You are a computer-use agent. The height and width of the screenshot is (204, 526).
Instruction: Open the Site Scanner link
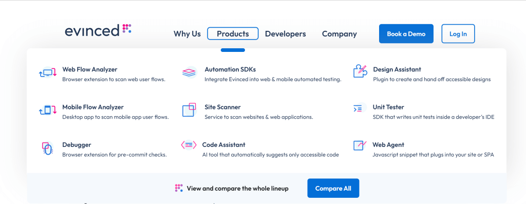tap(223, 107)
